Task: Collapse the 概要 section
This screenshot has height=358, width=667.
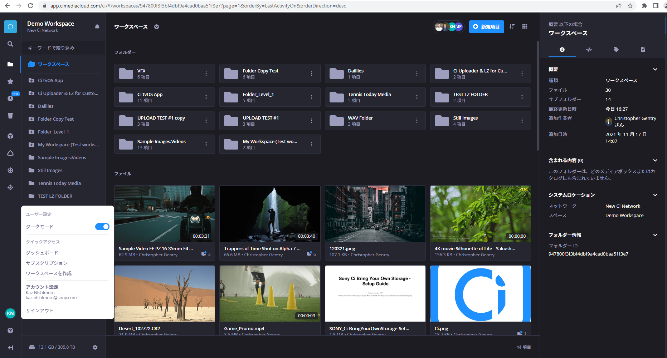Action: [655, 69]
